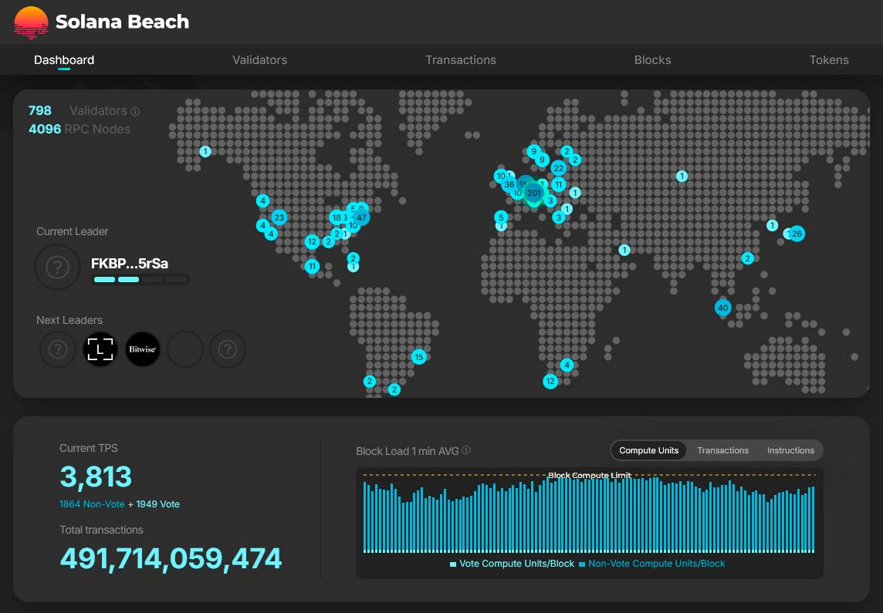Click the first next-leader question-mark avatar
883x613 pixels.
point(57,349)
